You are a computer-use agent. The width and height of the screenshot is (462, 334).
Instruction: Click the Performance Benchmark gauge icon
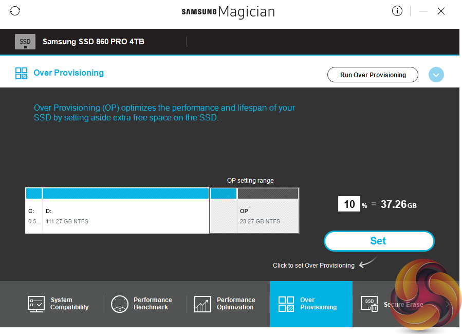[x=120, y=304]
